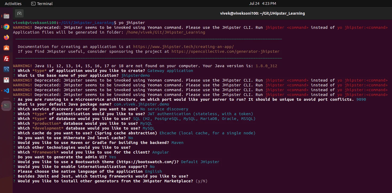Screen dimensions: 392x193
Task: Open the clock showing Jul 24 4:23 PM
Action: (263, 3)
